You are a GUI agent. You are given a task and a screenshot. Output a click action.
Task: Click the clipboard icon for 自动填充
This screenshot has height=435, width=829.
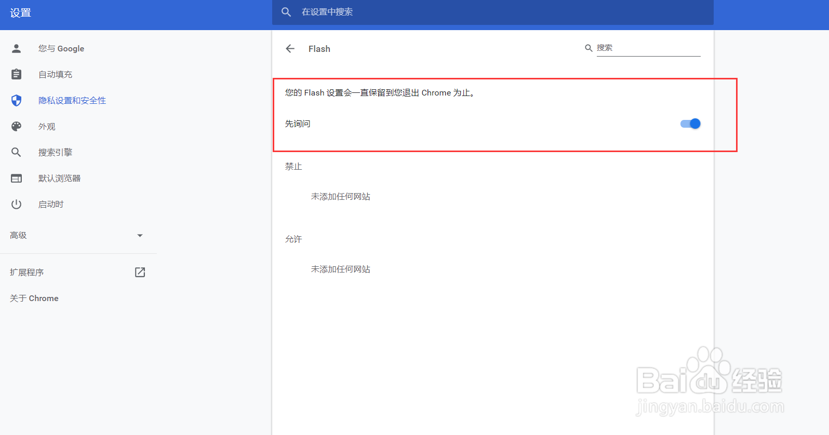(x=17, y=74)
